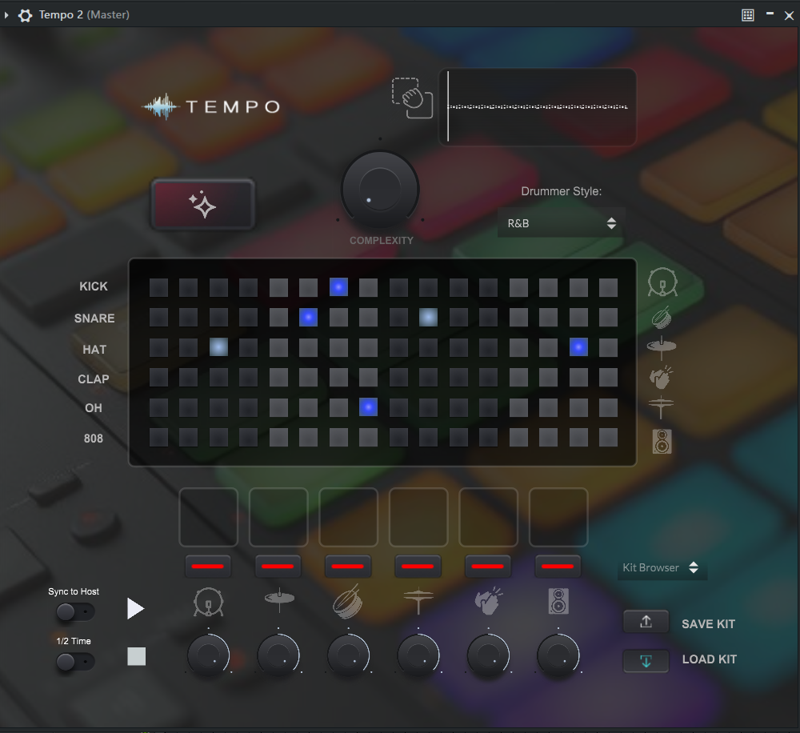Screen dimensions: 800x733
Task: Select the 808 speaker icon above the bottom knobs
Action: 558,601
